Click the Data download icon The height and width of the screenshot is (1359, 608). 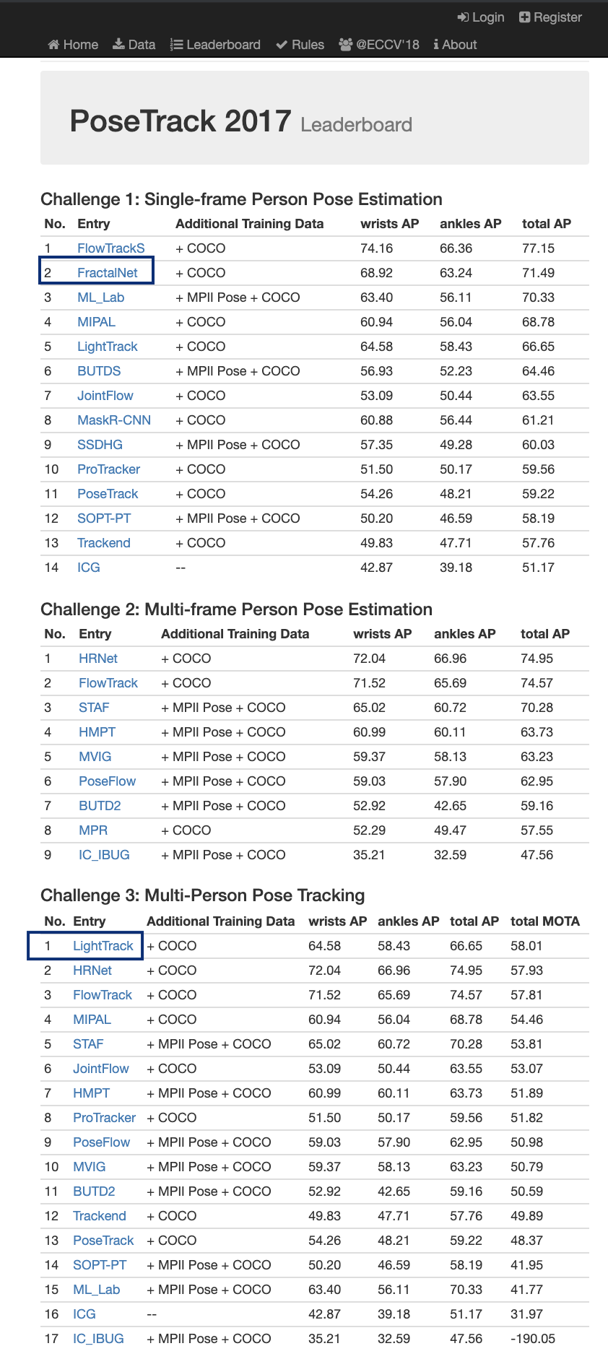(118, 45)
